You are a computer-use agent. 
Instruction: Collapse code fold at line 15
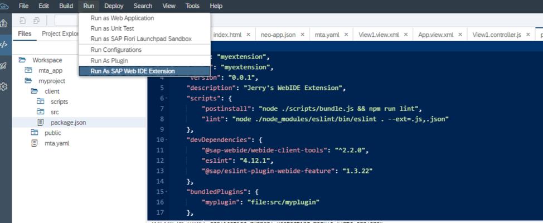[167, 192]
